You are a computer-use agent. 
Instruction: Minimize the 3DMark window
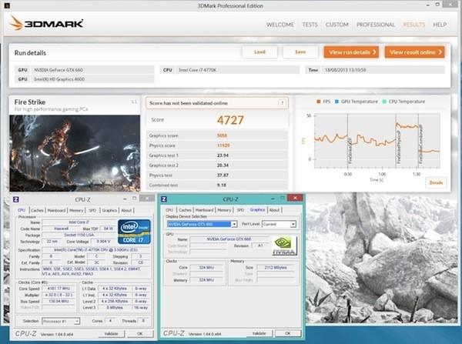click(427, 5)
